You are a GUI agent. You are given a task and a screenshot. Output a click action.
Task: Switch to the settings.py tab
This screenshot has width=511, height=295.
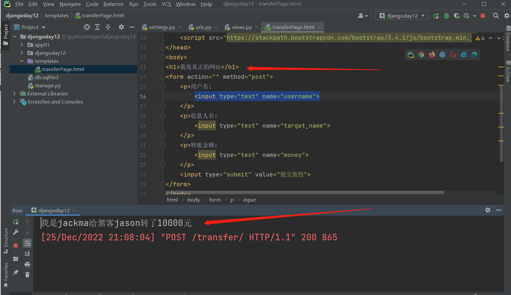click(162, 27)
